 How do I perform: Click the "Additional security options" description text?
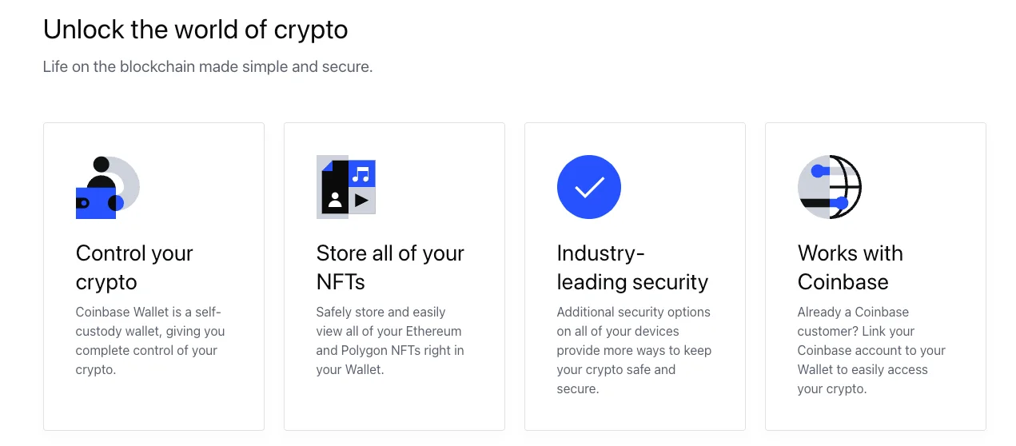(634, 350)
